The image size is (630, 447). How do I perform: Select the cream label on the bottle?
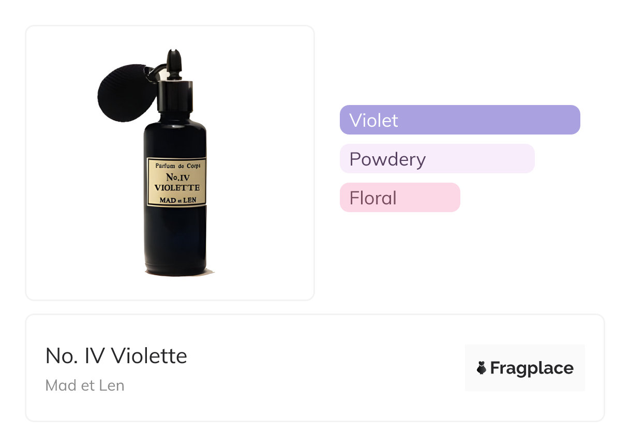pyautogui.click(x=176, y=182)
